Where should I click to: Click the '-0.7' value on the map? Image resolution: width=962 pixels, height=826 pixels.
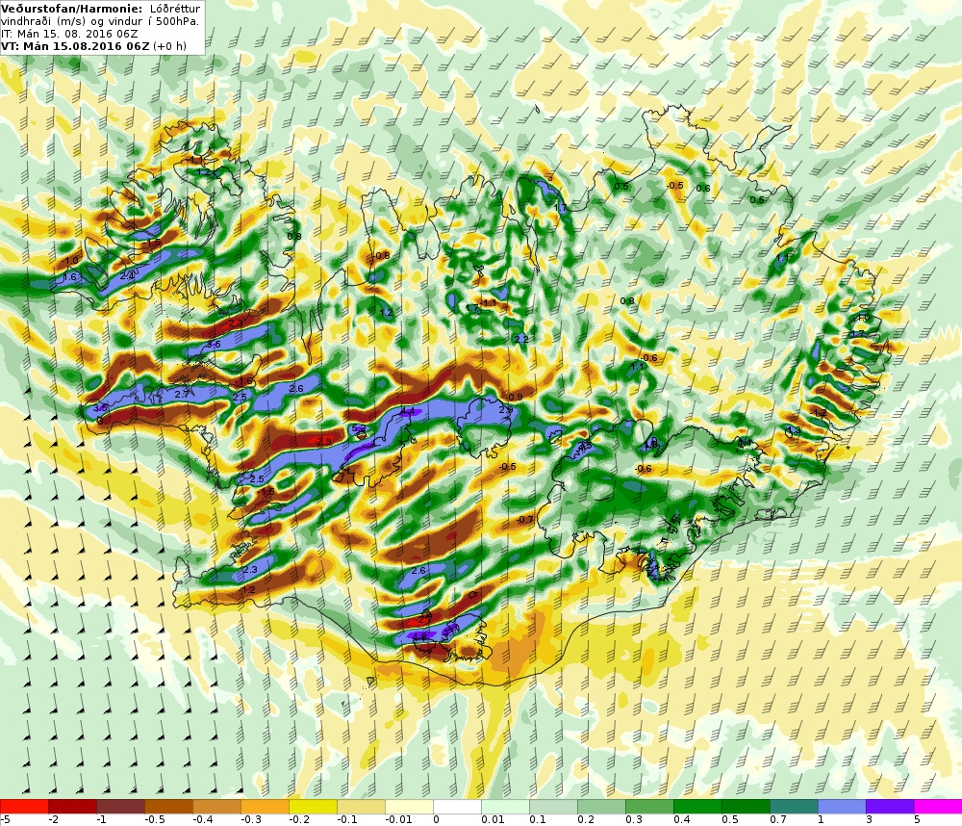pos(524,520)
